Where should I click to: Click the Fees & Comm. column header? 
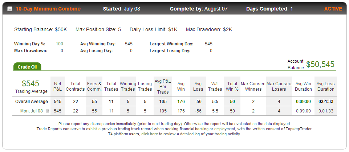(94, 86)
